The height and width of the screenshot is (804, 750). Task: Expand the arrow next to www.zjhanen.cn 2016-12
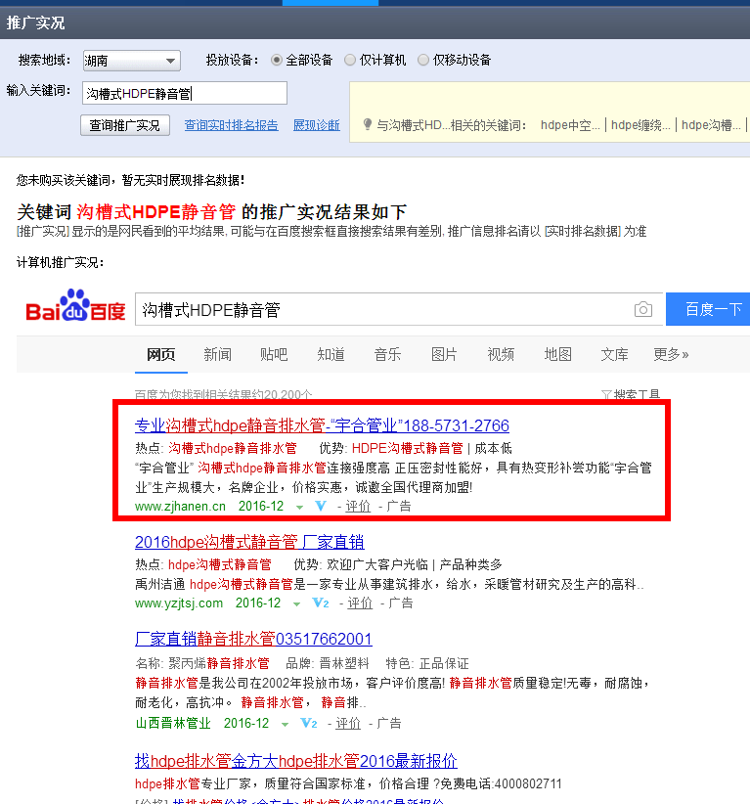tap(299, 507)
